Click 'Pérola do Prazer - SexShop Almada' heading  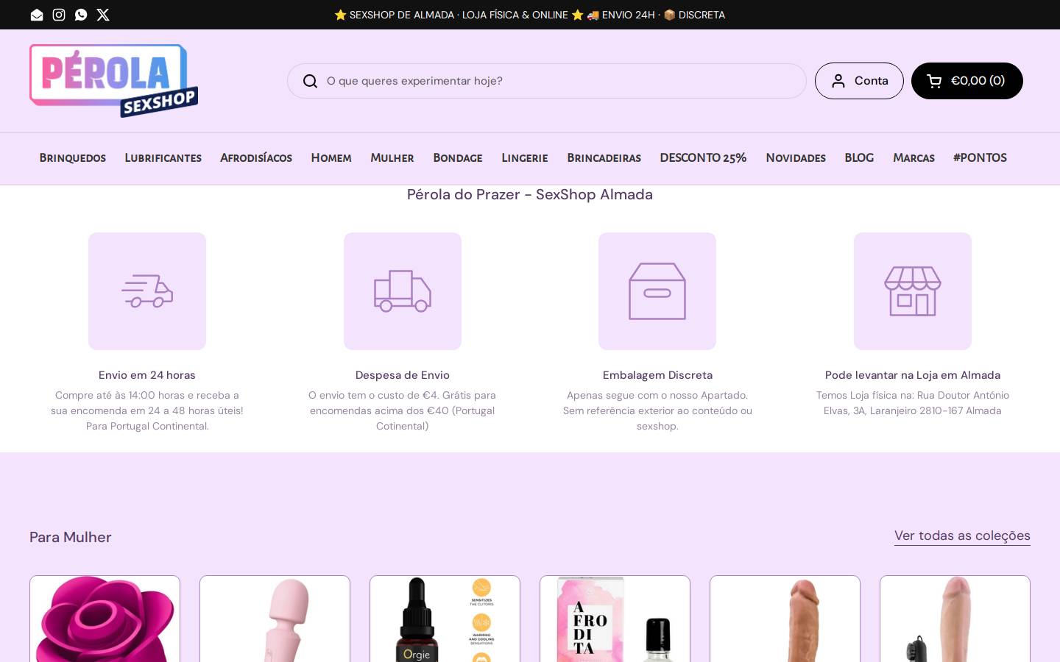click(530, 194)
